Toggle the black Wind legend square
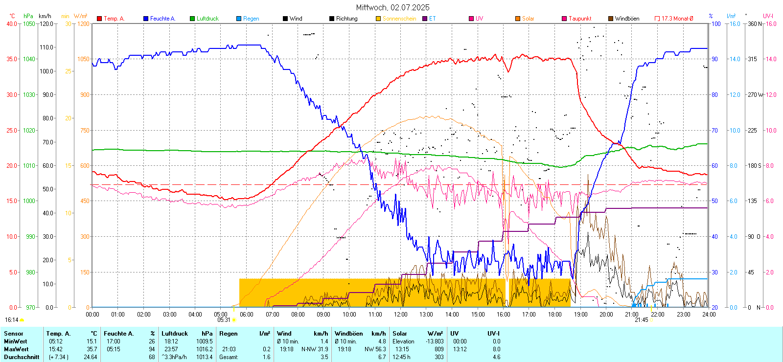 285,19
